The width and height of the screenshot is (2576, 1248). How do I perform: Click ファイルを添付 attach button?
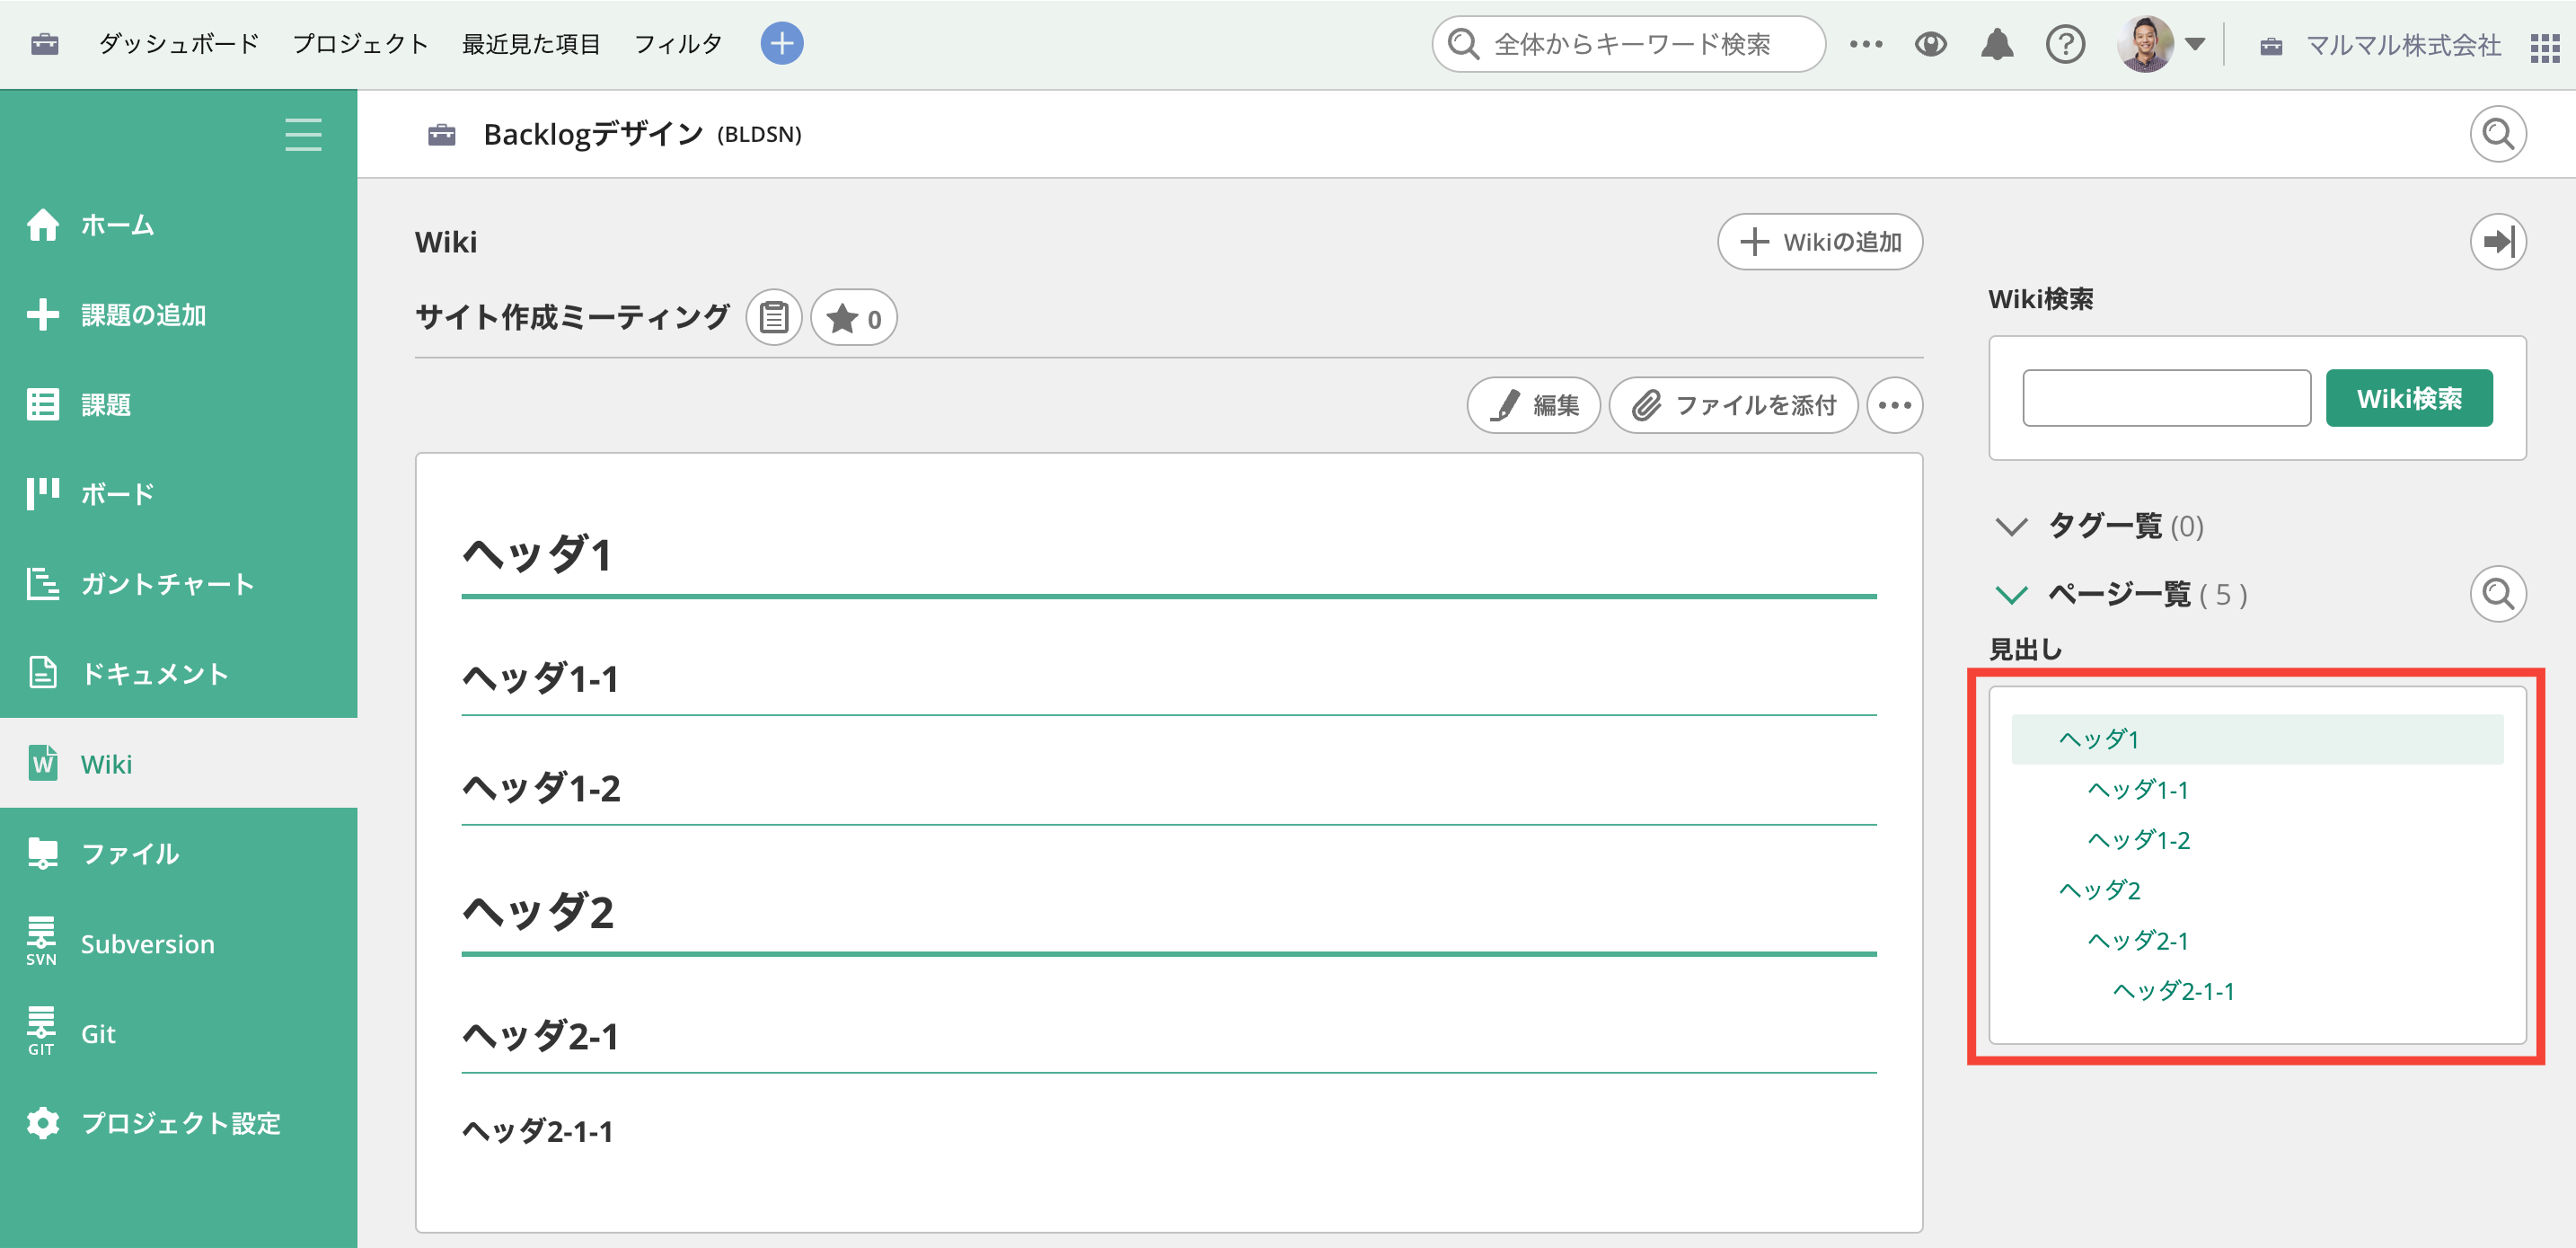tap(1734, 405)
